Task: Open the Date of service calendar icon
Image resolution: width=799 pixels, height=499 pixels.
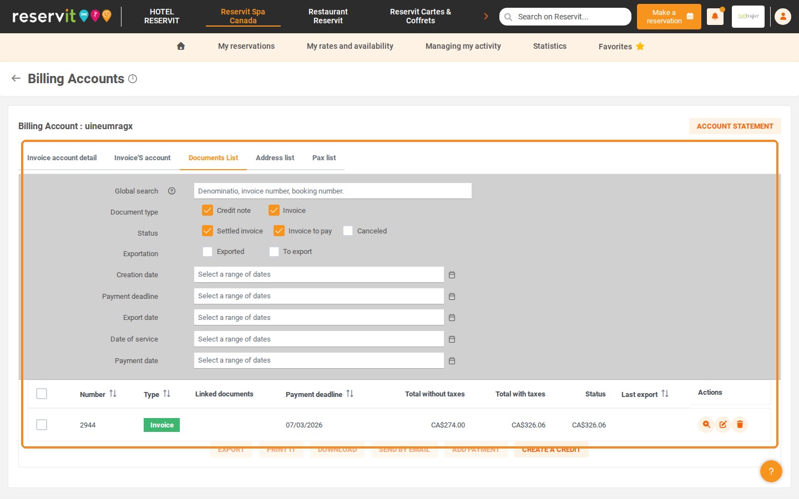Action: pyautogui.click(x=452, y=339)
